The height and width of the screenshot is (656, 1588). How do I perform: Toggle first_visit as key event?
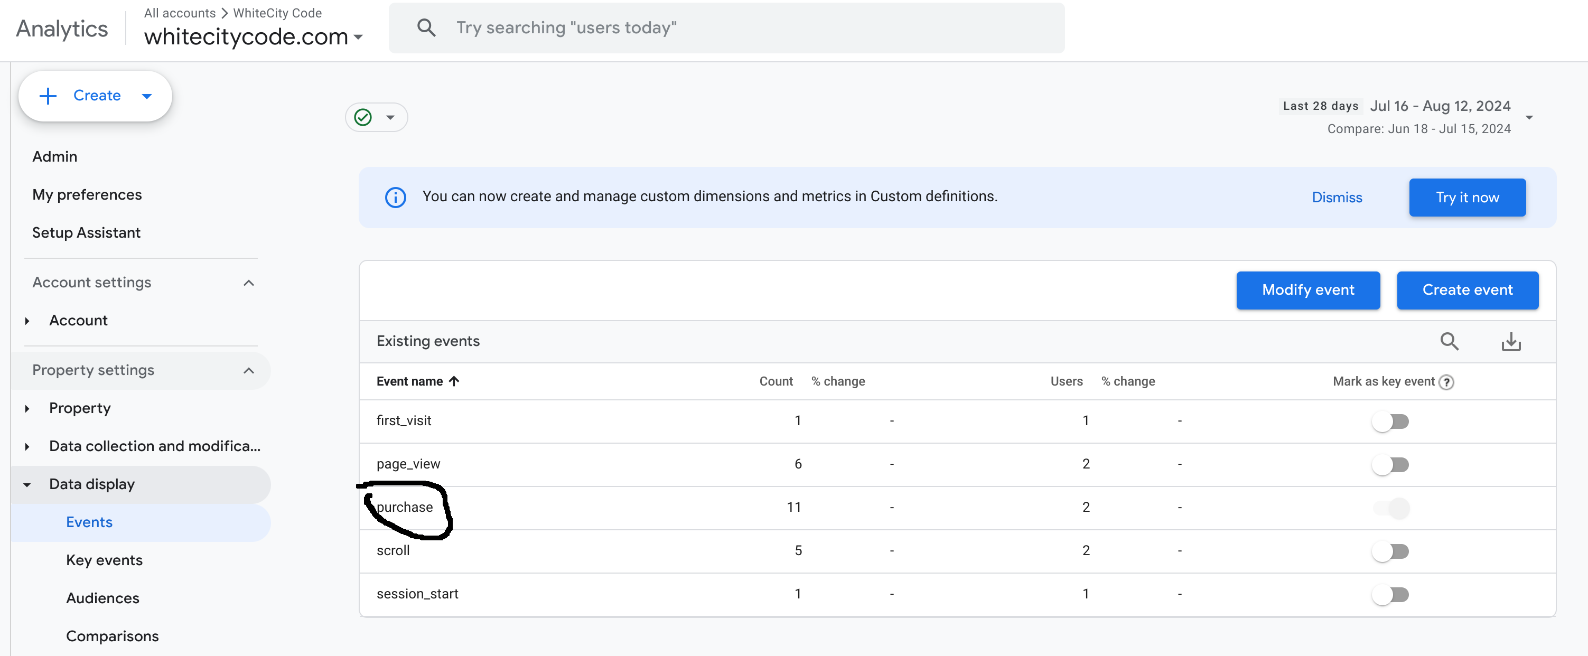click(1390, 421)
